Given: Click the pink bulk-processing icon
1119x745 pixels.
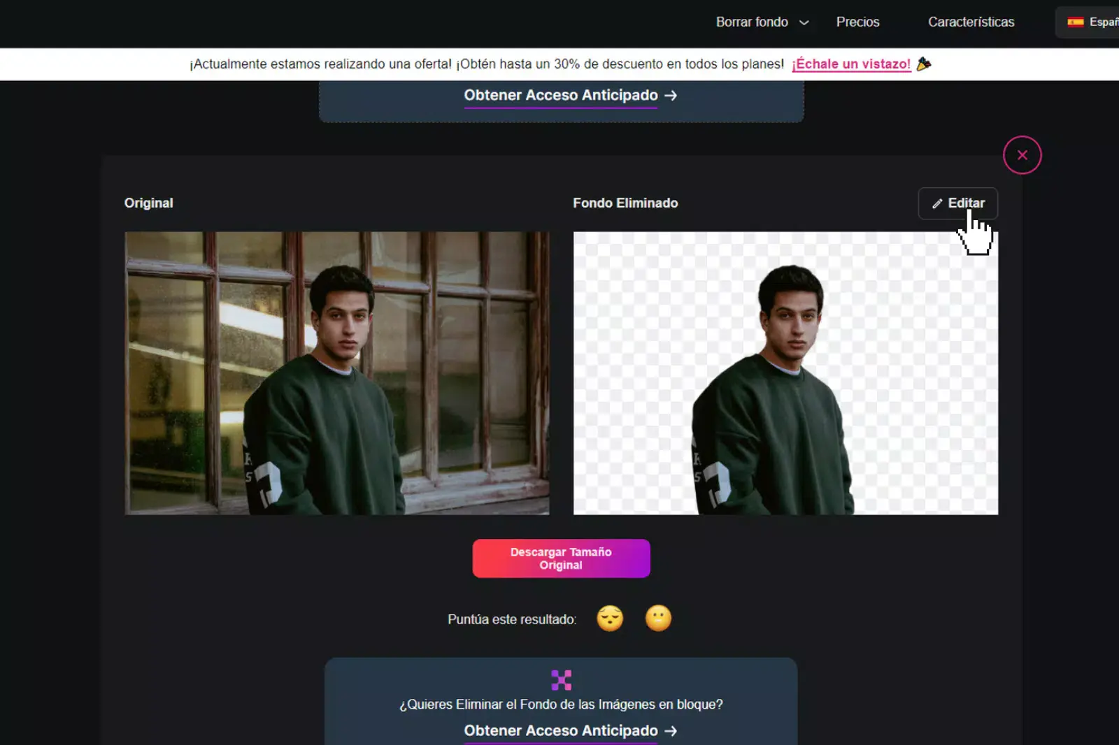Looking at the screenshot, I should [561, 680].
